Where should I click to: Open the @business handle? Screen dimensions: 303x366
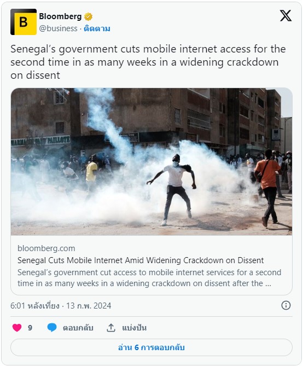click(x=58, y=28)
